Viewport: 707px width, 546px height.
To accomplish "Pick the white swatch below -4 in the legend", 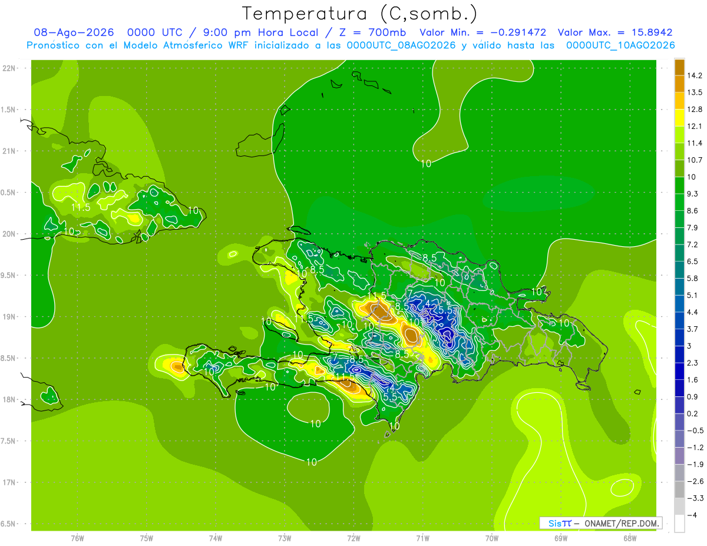I will click(x=679, y=523).
